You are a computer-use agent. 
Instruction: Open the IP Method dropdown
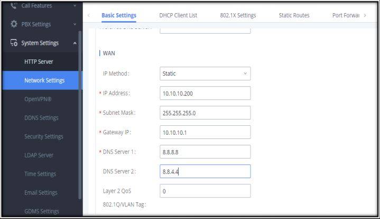pos(205,74)
